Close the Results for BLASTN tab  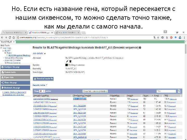pos(52,32)
